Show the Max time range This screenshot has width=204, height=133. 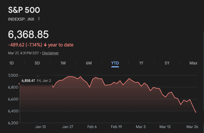pos(193,63)
